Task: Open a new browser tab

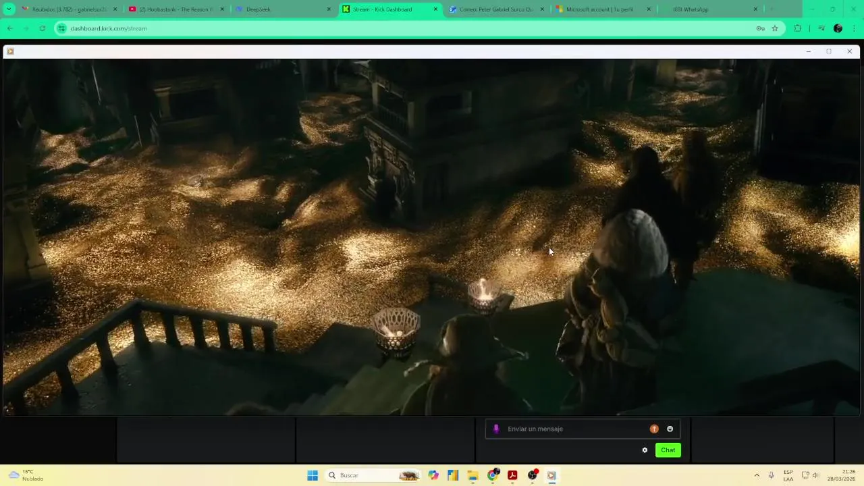Action: [x=772, y=9]
